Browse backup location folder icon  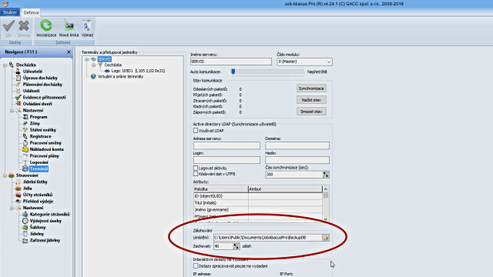pyautogui.click(x=325, y=238)
